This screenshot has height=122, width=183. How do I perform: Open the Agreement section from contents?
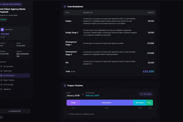pyautogui.click(x=7, y=89)
